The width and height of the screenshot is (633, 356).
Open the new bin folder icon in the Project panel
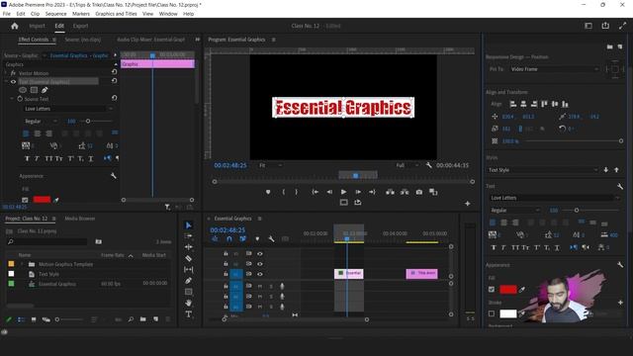pyautogui.click(x=142, y=319)
